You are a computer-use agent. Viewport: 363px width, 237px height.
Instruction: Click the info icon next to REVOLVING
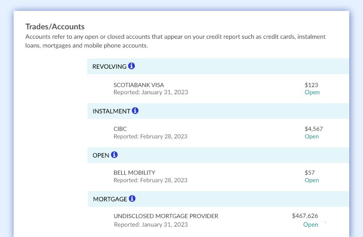click(131, 66)
